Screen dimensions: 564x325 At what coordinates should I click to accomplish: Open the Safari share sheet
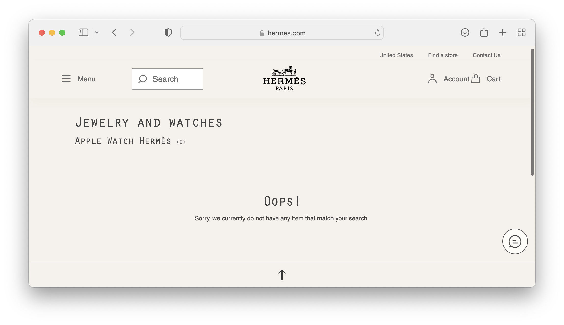click(x=484, y=32)
